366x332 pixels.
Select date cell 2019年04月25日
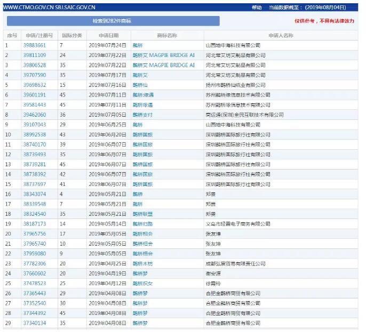click(x=107, y=263)
